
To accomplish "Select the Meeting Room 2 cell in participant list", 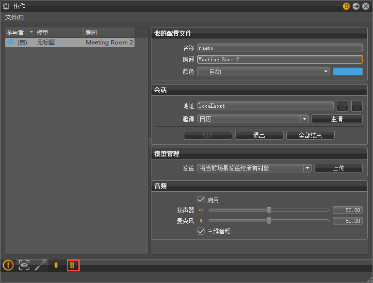I will pyautogui.click(x=109, y=42).
